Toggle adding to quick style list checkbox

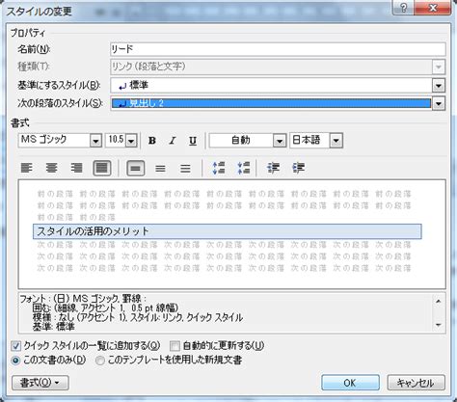[15, 346]
